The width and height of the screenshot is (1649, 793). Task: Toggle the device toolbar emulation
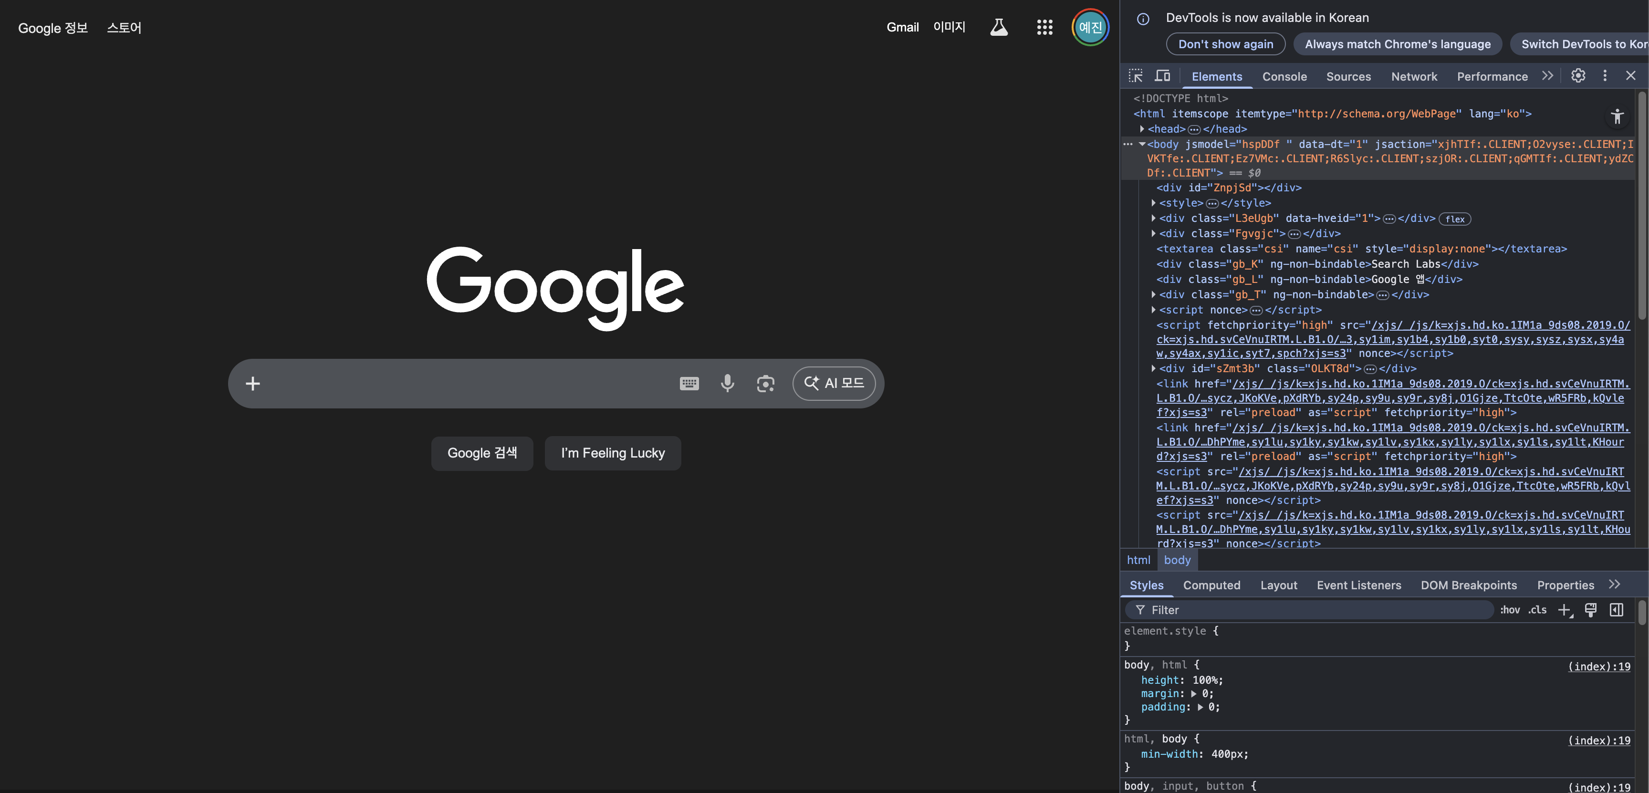[1162, 76]
